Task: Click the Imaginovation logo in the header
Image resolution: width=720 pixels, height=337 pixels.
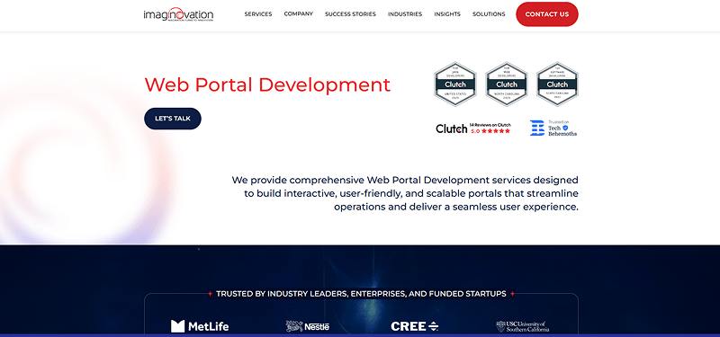Action: coord(178,14)
